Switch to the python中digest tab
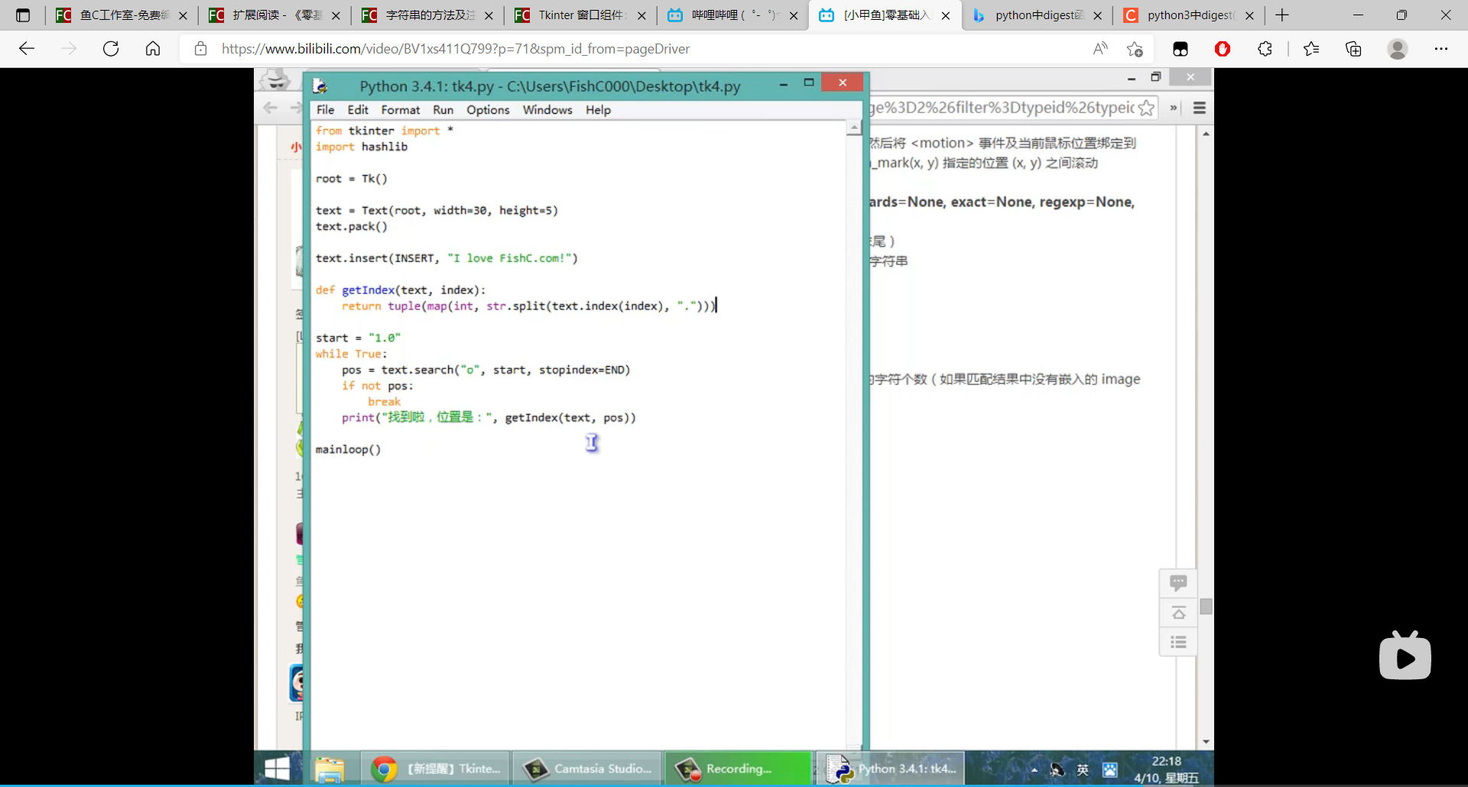Image resolution: width=1468 pixels, height=787 pixels. tap(1036, 15)
